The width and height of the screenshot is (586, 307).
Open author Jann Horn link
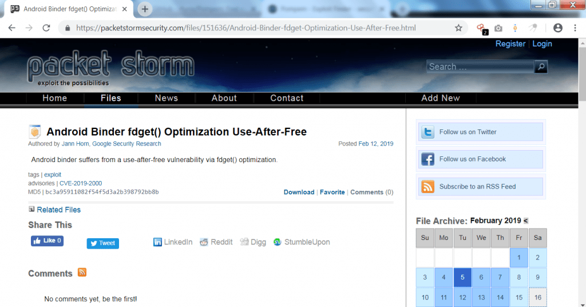tap(75, 144)
